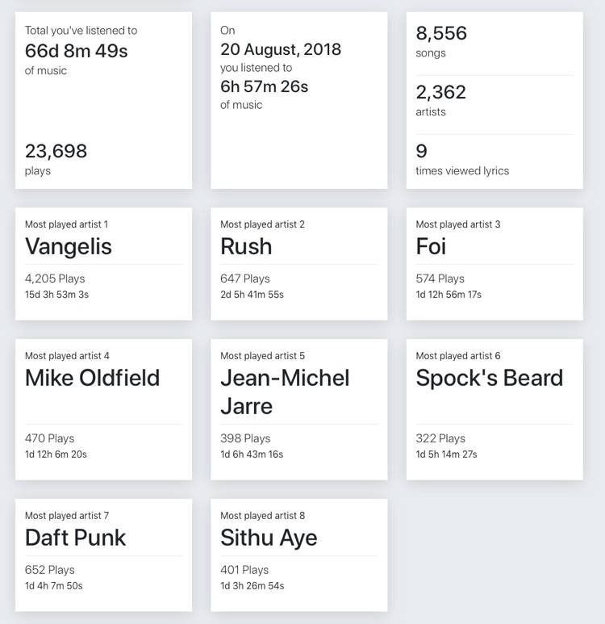Viewport: 605px width, 624px height.
Task: Select the 652 Plays count under Daft Punk
Action: click(50, 570)
